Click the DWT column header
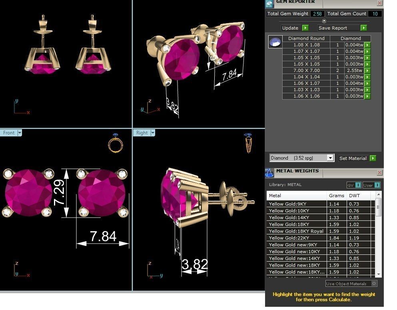The height and width of the screenshot is (310, 397). click(x=359, y=196)
